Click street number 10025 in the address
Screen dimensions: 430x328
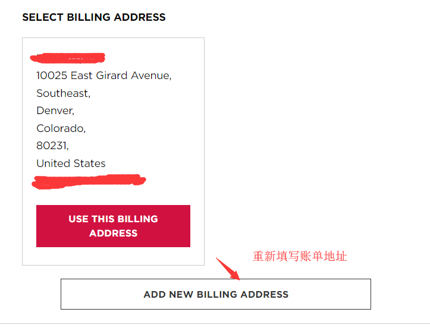coord(52,75)
